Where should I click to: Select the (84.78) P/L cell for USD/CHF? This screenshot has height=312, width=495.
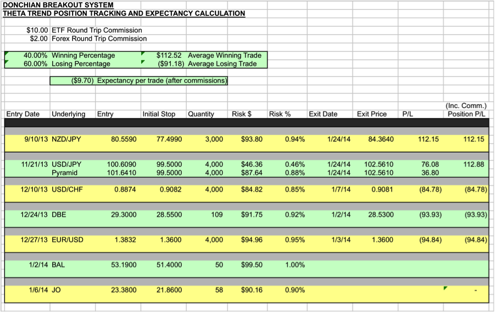430,190
